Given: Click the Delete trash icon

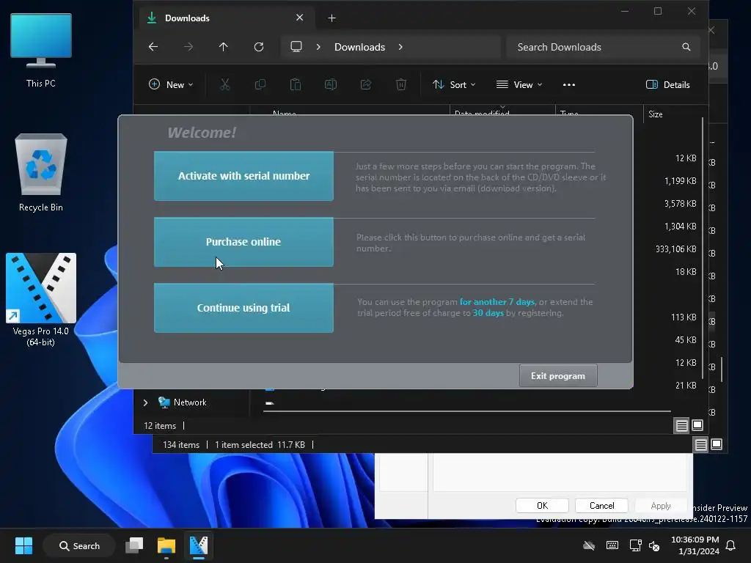Looking at the screenshot, I should coord(401,85).
